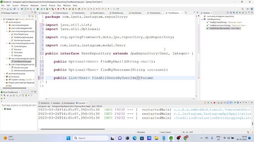The height and width of the screenshot is (142, 254).
Task: Click the weather widget in taskbar
Action: [x=9, y=138]
